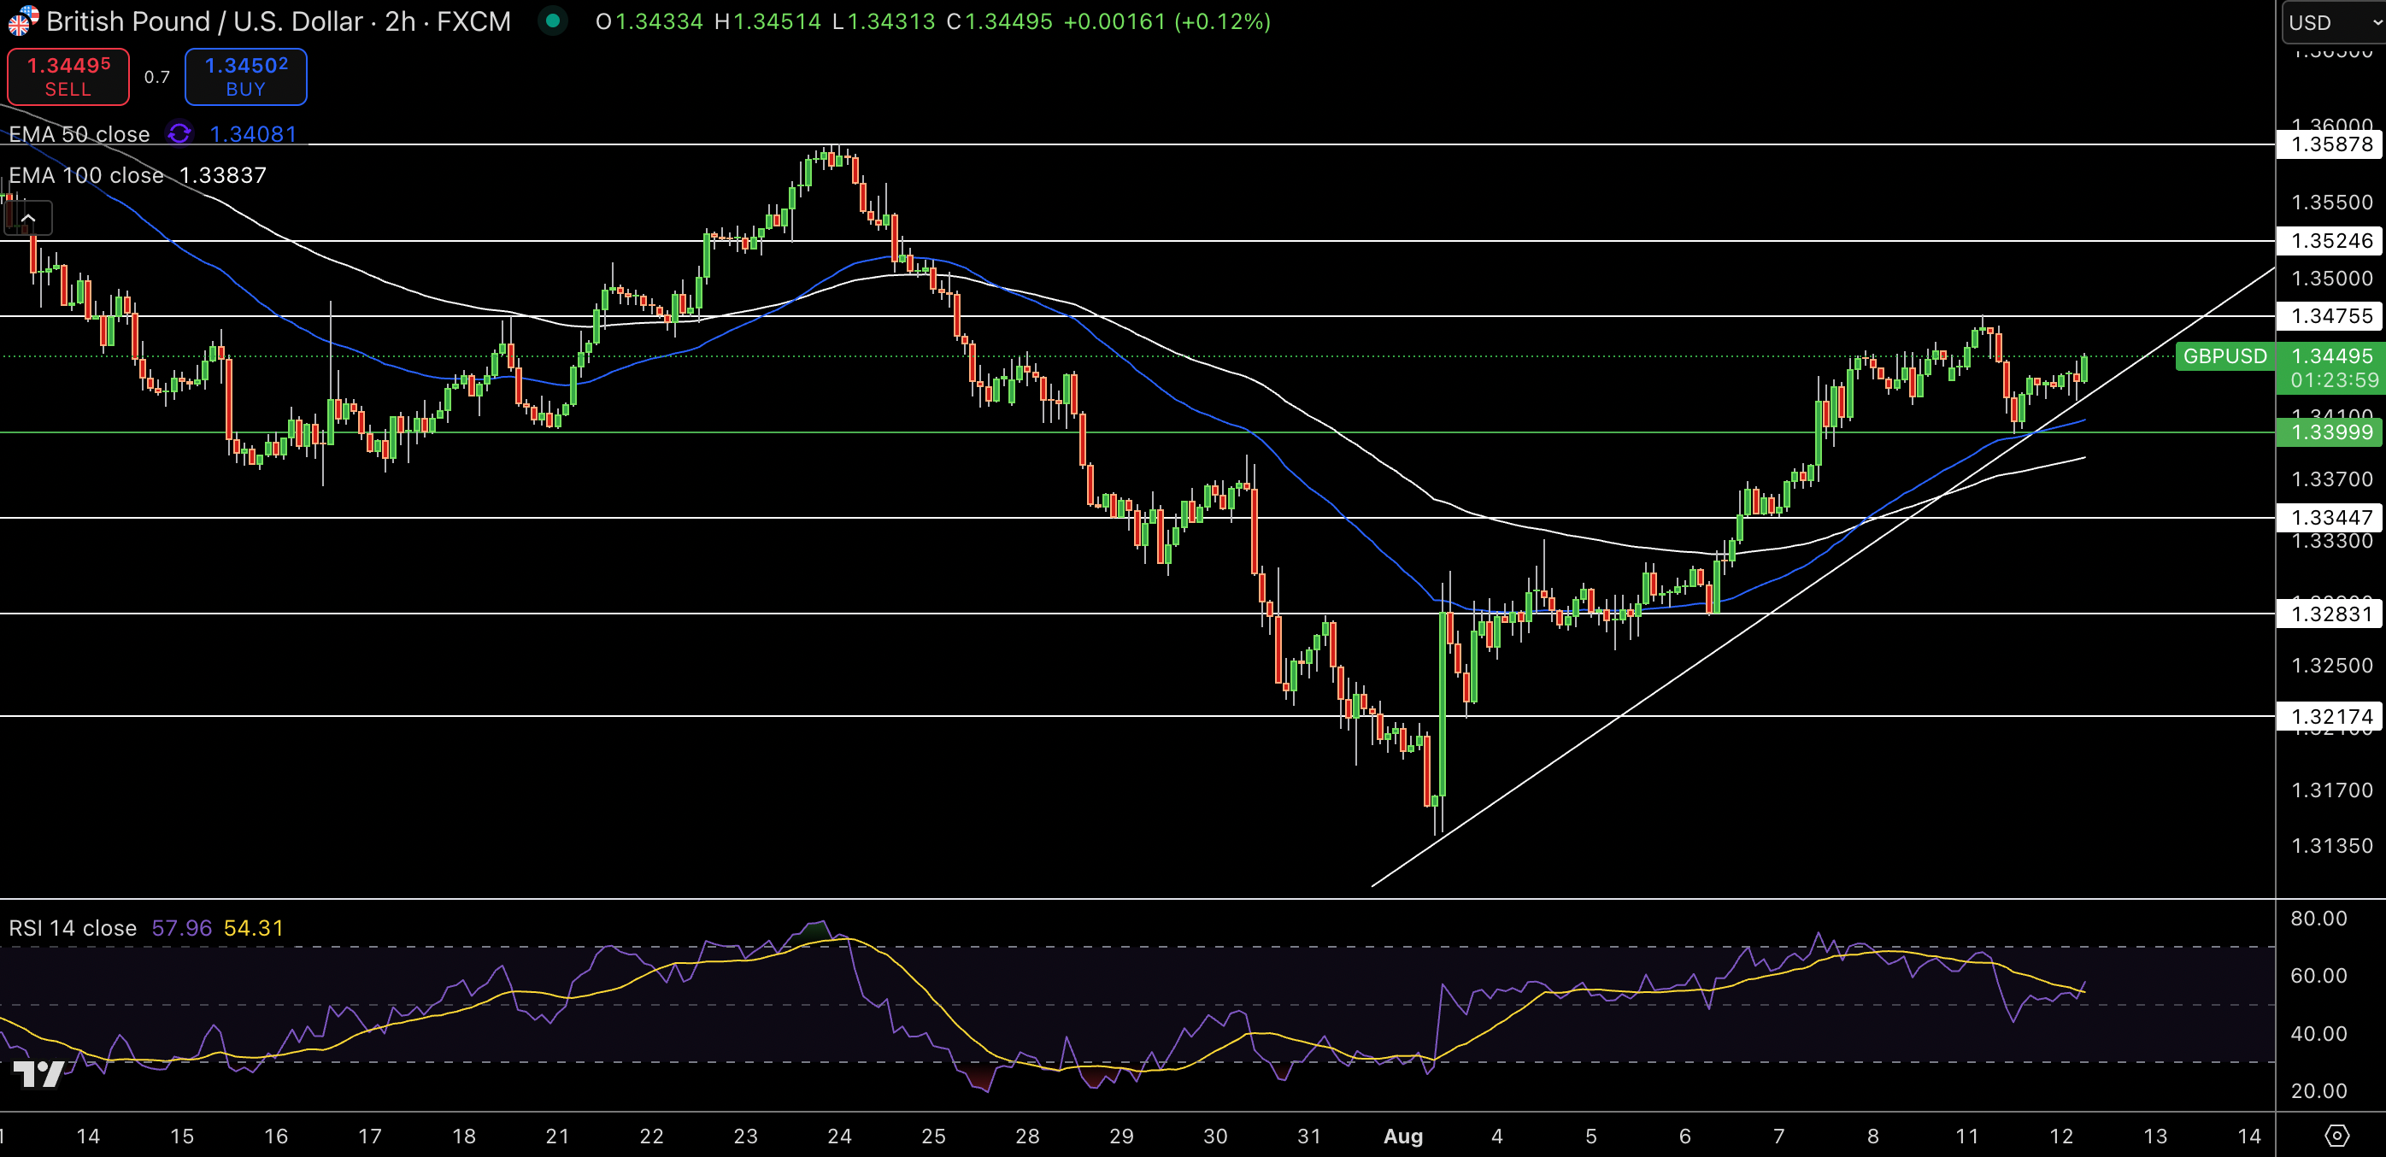Click the close price value C1.34495
The image size is (2386, 1157).
[999, 21]
